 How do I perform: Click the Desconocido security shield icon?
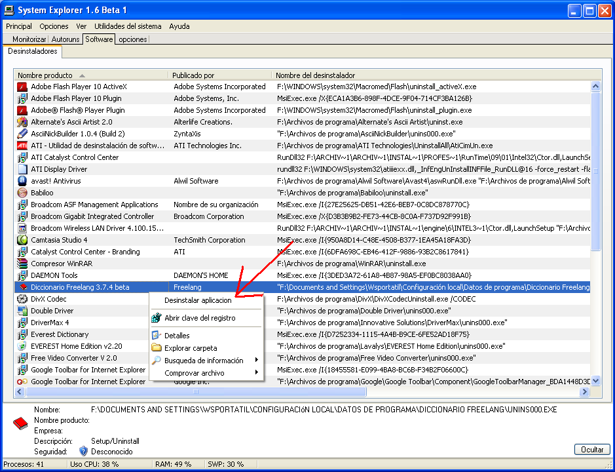(x=83, y=451)
